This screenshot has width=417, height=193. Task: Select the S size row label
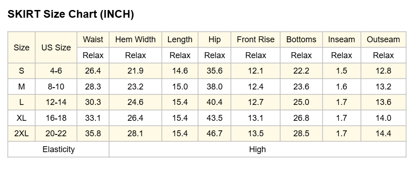point(21,71)
